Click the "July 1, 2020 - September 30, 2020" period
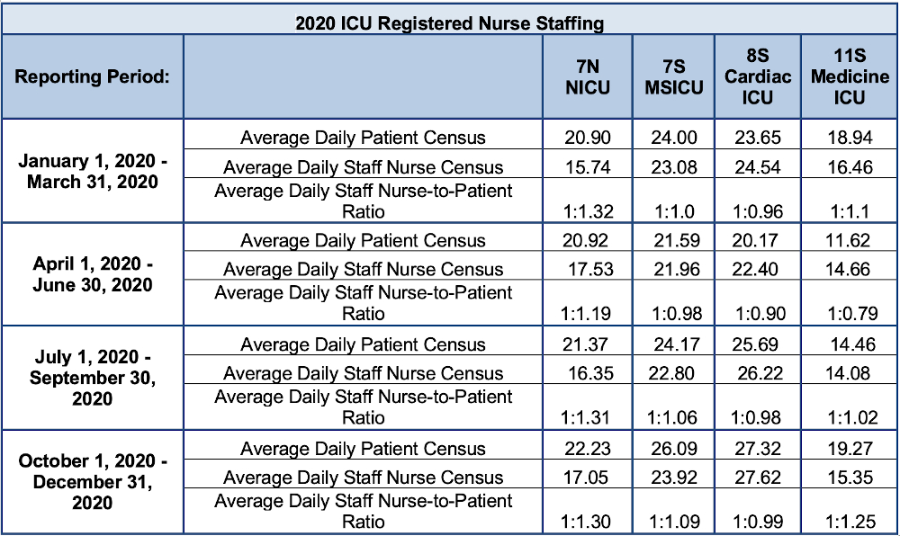900x536 pixels. 92,378
